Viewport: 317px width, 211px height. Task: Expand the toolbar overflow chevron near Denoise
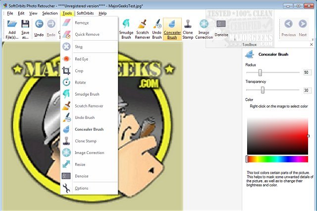coord(235,40)
